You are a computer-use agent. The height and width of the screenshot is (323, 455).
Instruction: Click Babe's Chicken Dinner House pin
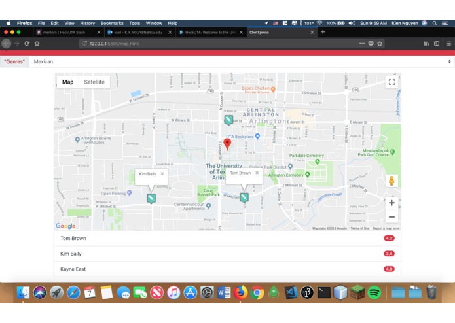(273, 90)
